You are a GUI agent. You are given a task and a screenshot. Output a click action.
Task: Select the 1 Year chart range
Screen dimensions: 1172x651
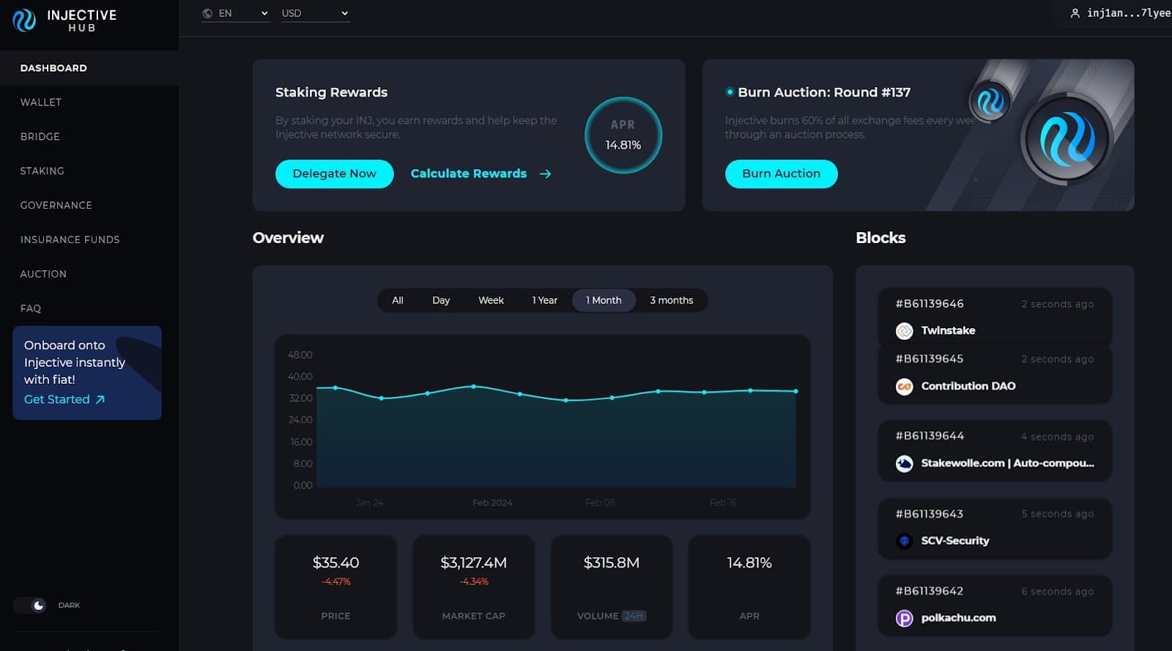[544, 300]
